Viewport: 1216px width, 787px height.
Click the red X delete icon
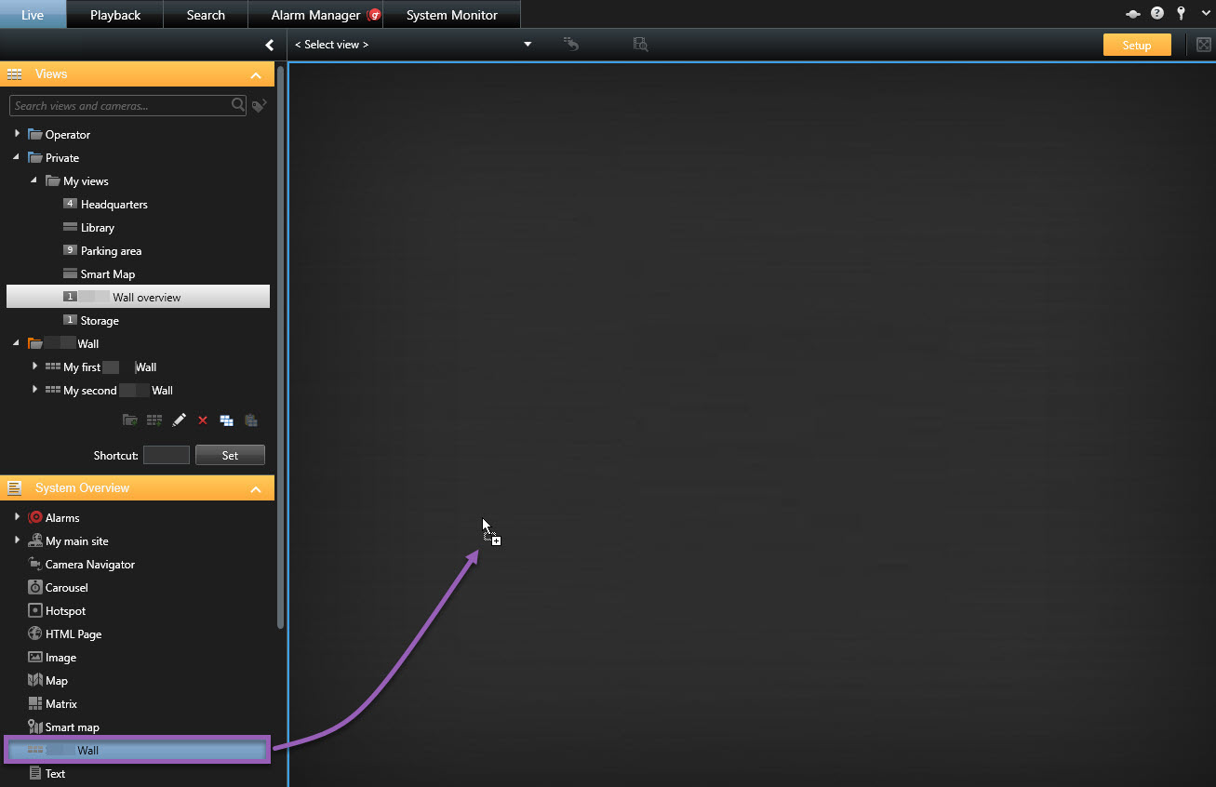tap(203, 420)
